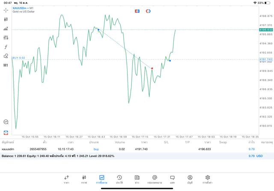Open the indicators list icon
The height and width of the screenshot is (191, 274).
tap(6, 29)
